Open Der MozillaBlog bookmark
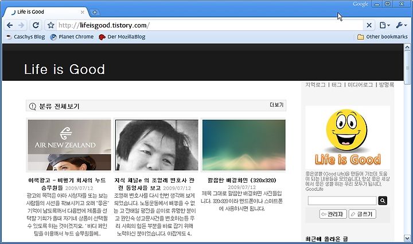Screen dimensions: 413x244 coord(122,37)
